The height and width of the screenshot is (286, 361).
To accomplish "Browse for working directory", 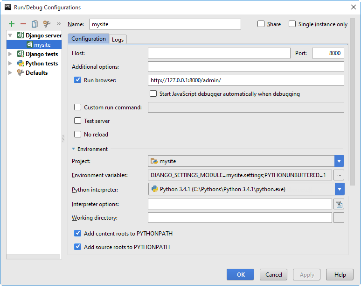I will coord(339,218).
